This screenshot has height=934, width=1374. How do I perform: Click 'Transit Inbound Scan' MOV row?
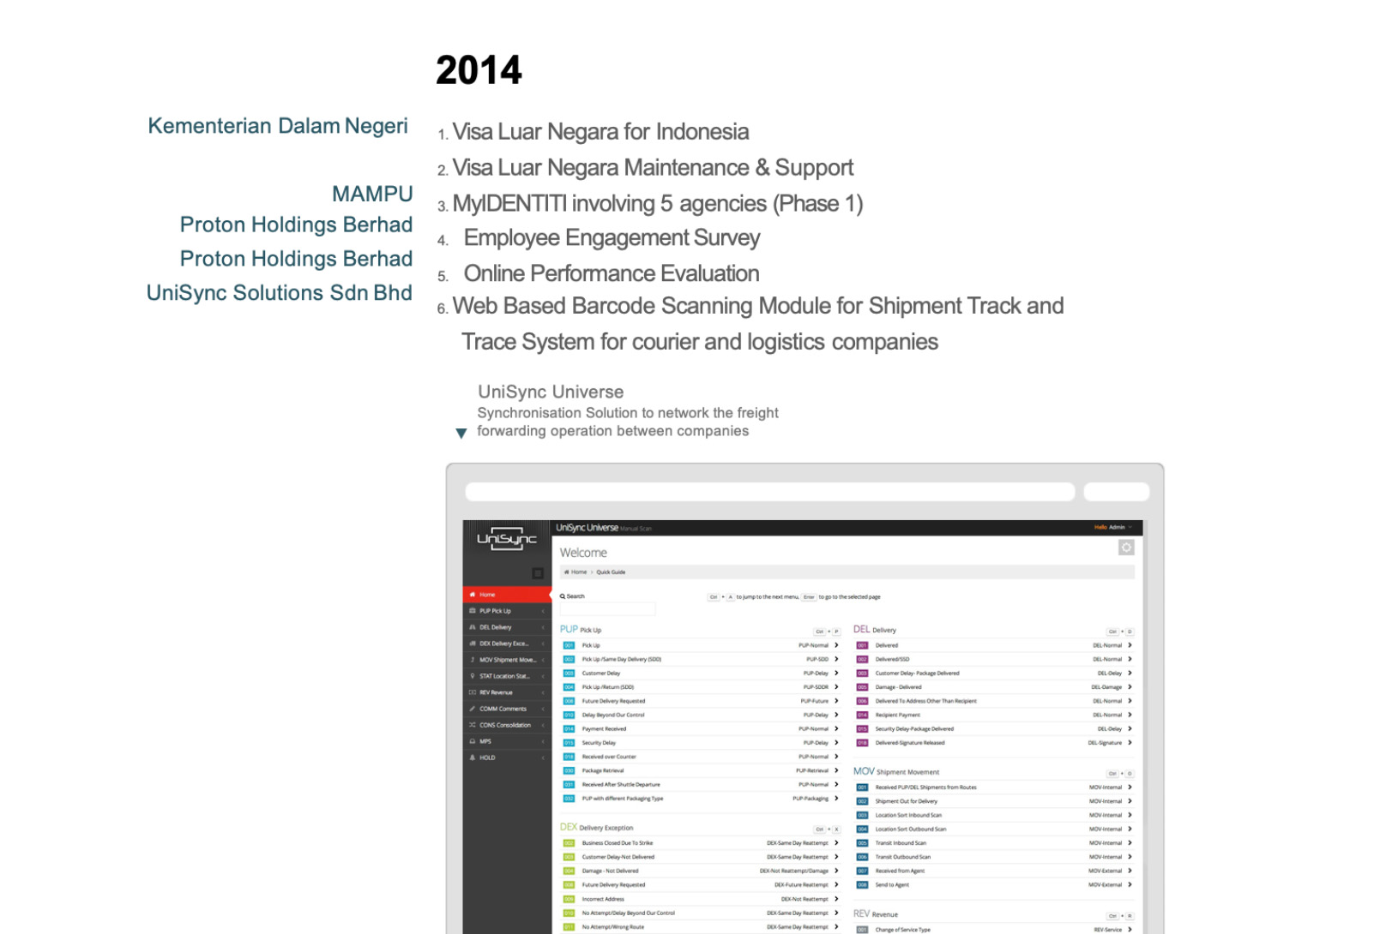tap(993, 843)
